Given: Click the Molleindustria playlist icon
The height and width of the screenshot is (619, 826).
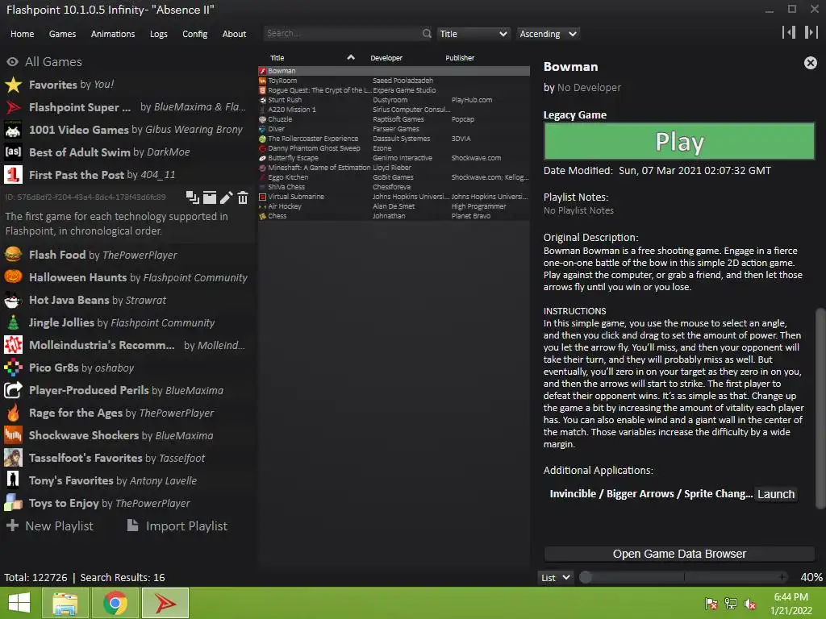Looking at the screenshot, I should (13, 345).
